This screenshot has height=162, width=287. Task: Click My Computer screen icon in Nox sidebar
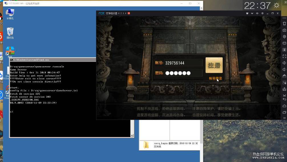coord(284,43)
